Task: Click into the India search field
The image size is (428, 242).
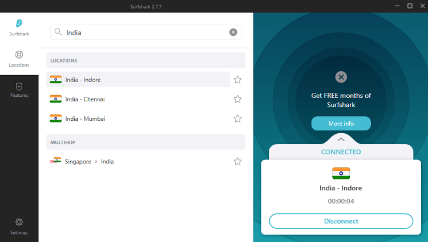Action: 146,32
